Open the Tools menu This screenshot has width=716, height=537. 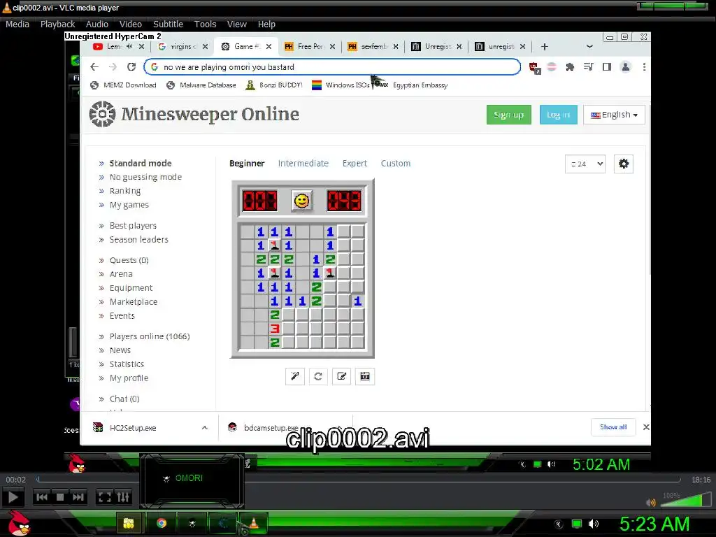205,24
